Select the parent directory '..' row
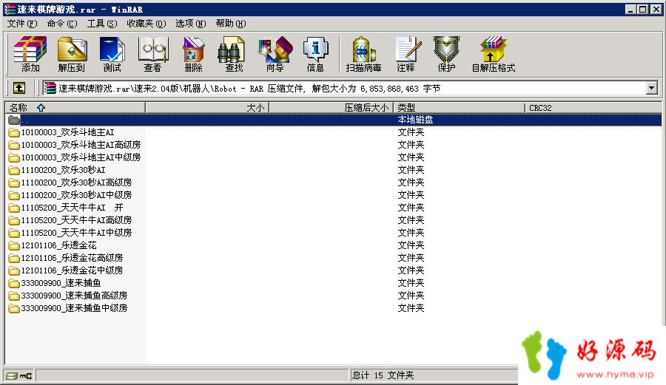 tap(334, 120)
